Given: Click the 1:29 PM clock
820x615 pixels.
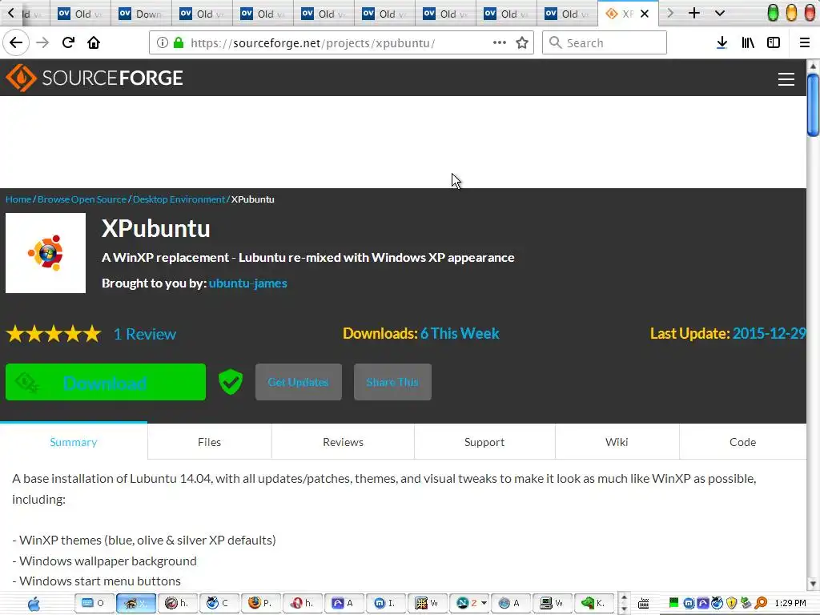Looking at the screenshot, I should pyautogui.click(x=790, y=603).
